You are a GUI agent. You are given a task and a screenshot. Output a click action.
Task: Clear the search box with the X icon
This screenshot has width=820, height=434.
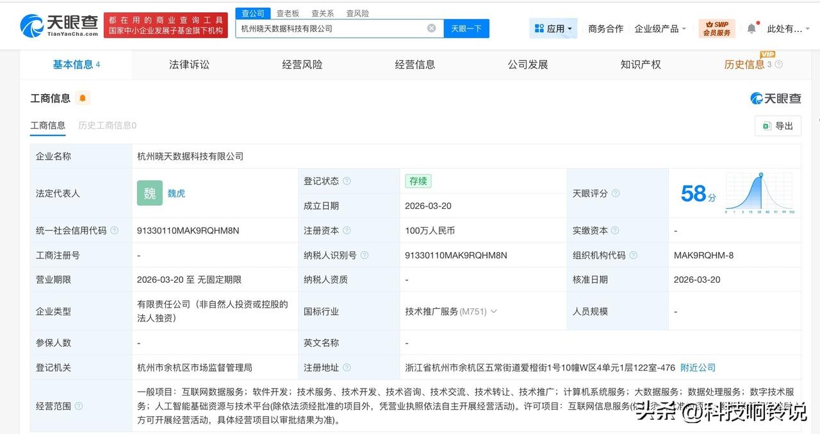[x=431, y=28]
